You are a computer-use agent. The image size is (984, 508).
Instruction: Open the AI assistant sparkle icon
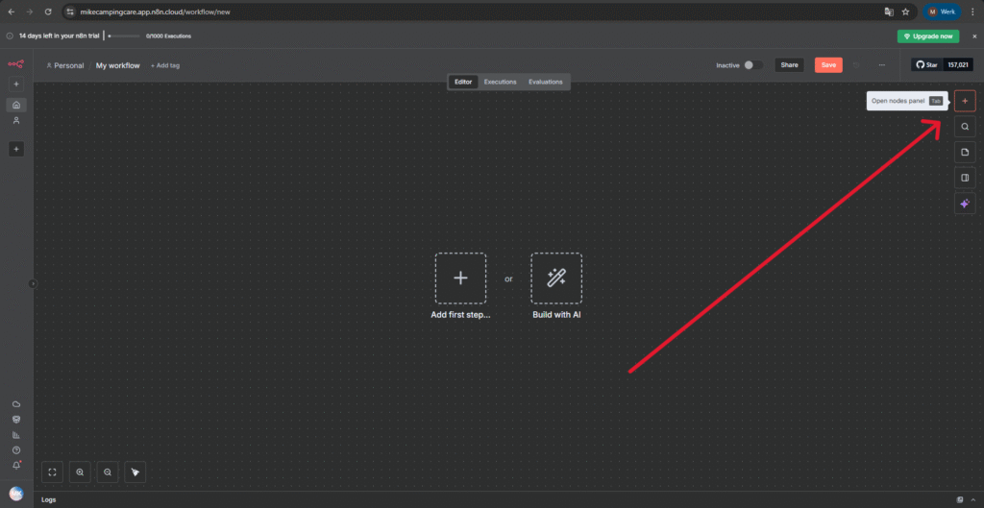965,204
